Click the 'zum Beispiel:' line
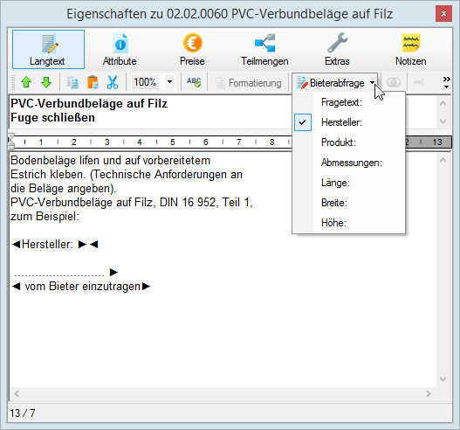This screenshot has width=460, height=430. tap(45, 217)
